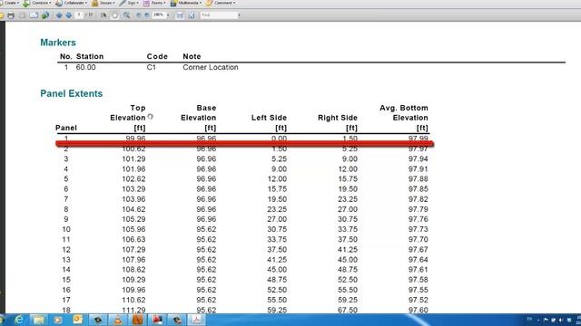581x326 pixels.
Task: Click top elevation '105.96' in panel 10 row
Action: click(133, 229)
